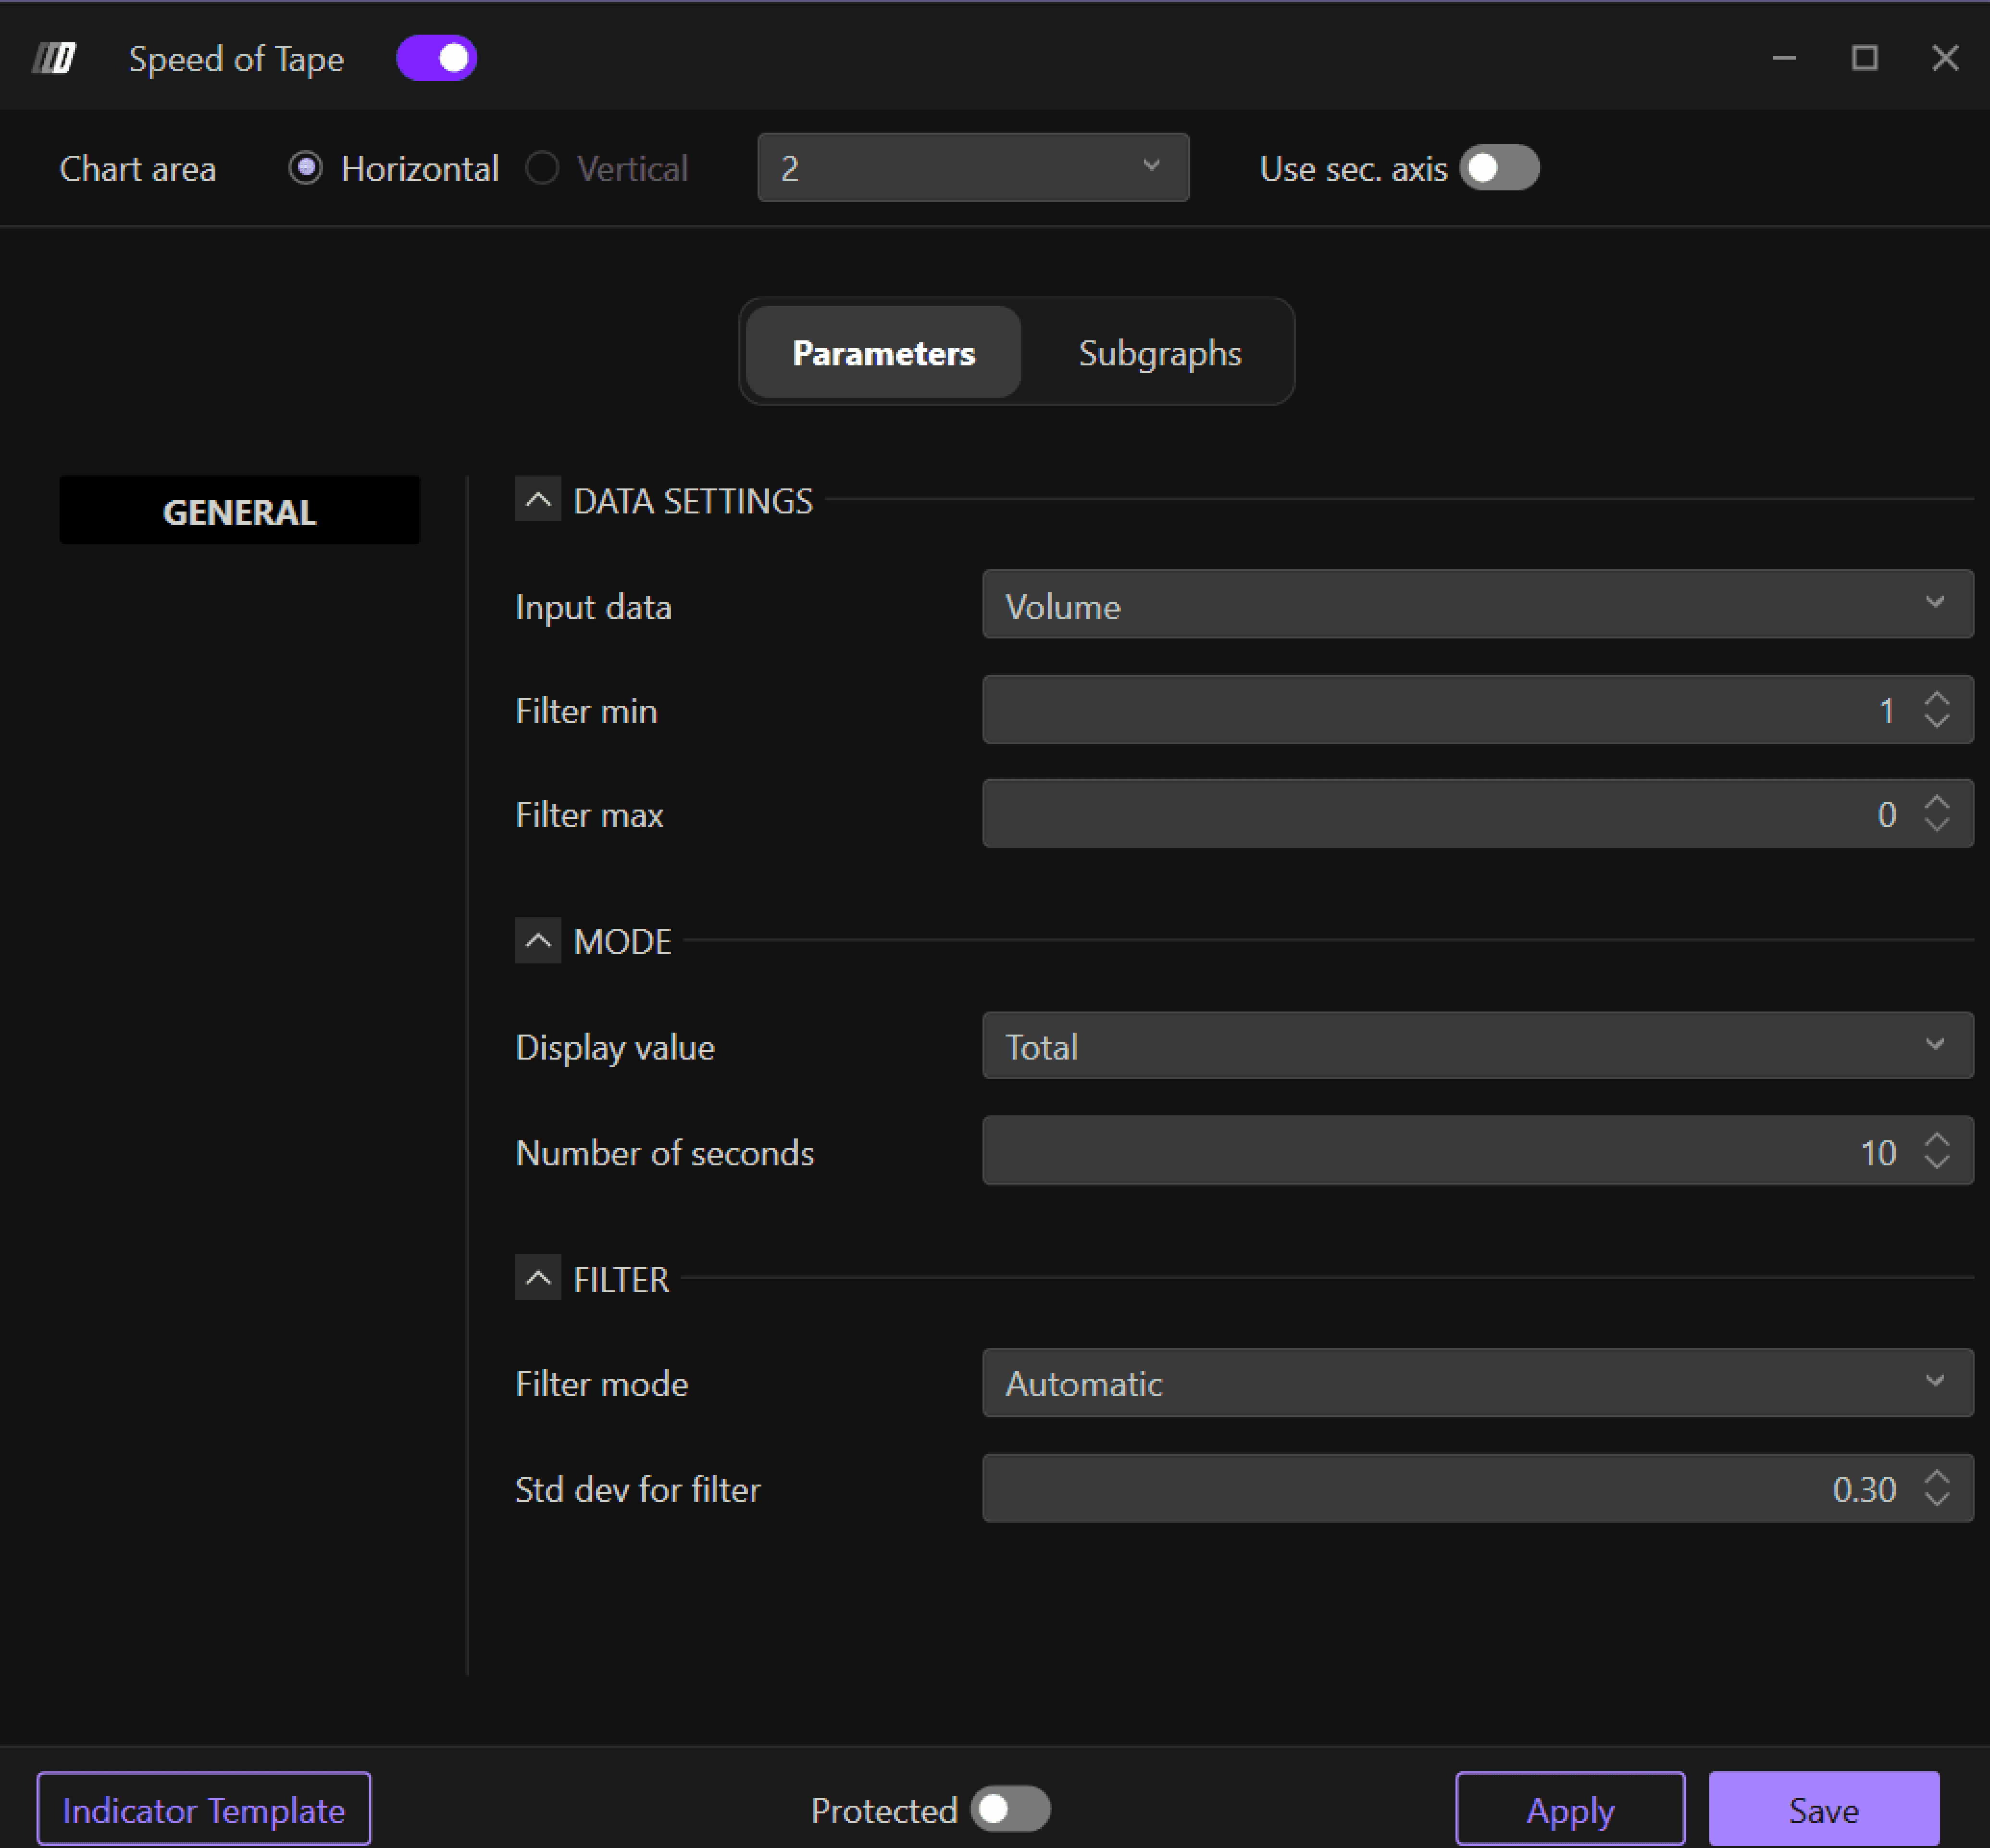Image resolution: width=1990 pixels, height=1848 pixels.
Task: Decrease Std dev for filter value
Action: coord(1936,1499)
